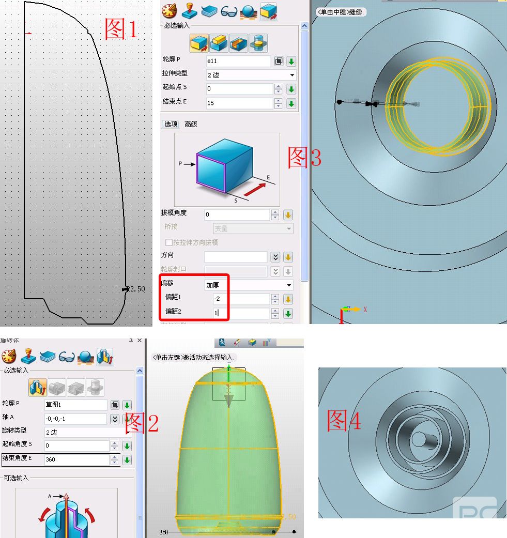Viewport: 507px width, 538px height.
Task: Pin the 旋转体 panel
Action: click(131, 341)
